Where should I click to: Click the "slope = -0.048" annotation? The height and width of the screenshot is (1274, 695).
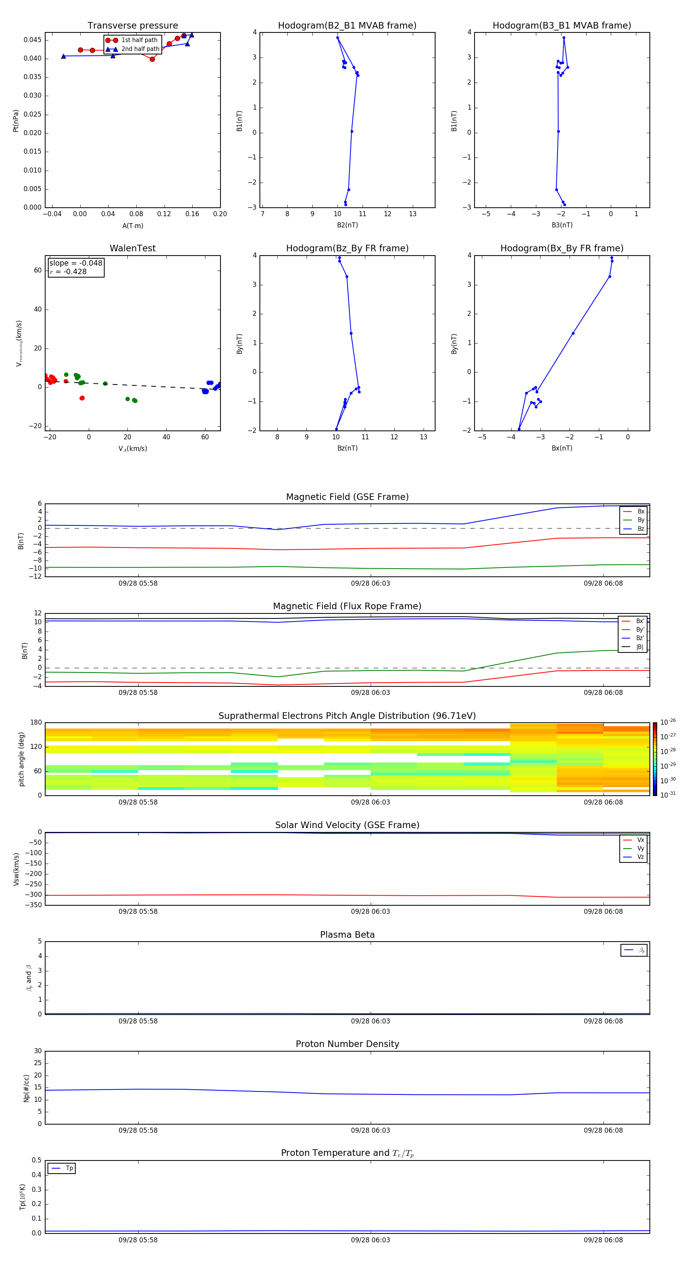click(x=76, y=263)
